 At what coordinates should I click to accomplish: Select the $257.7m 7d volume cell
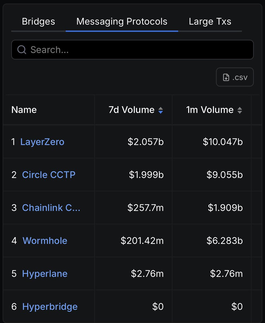coord(133,208)
